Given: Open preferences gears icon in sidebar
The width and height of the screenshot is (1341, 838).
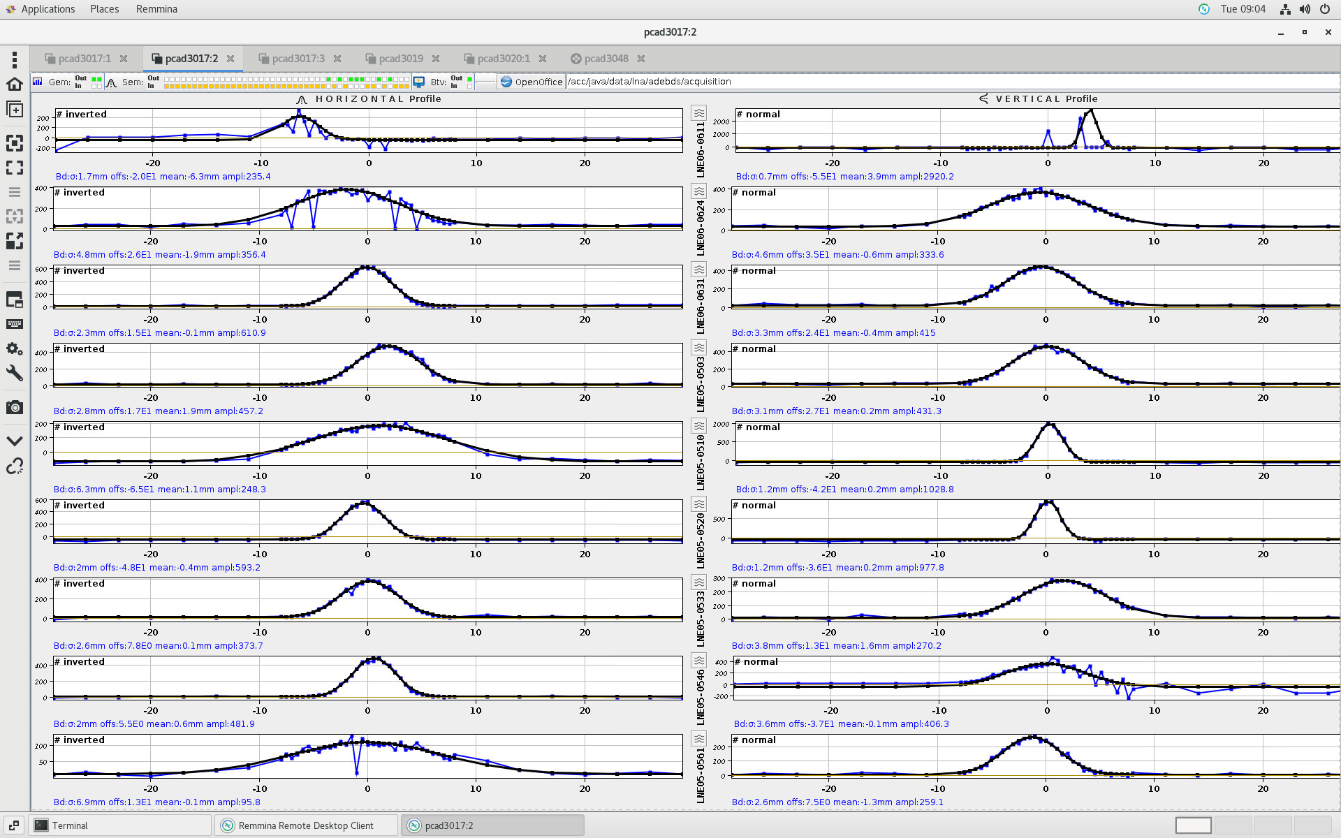Looking at the screenshot, I should click(x=14, y=348).
